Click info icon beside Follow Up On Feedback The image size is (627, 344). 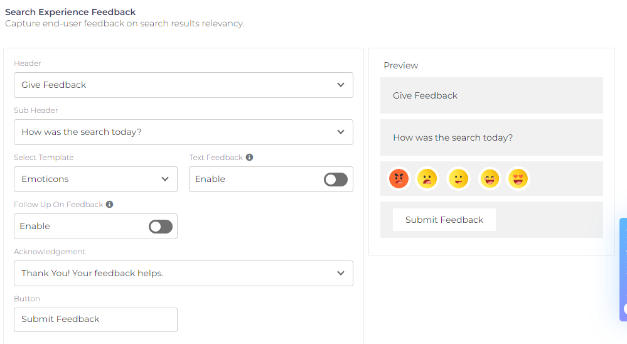point(109,205)
